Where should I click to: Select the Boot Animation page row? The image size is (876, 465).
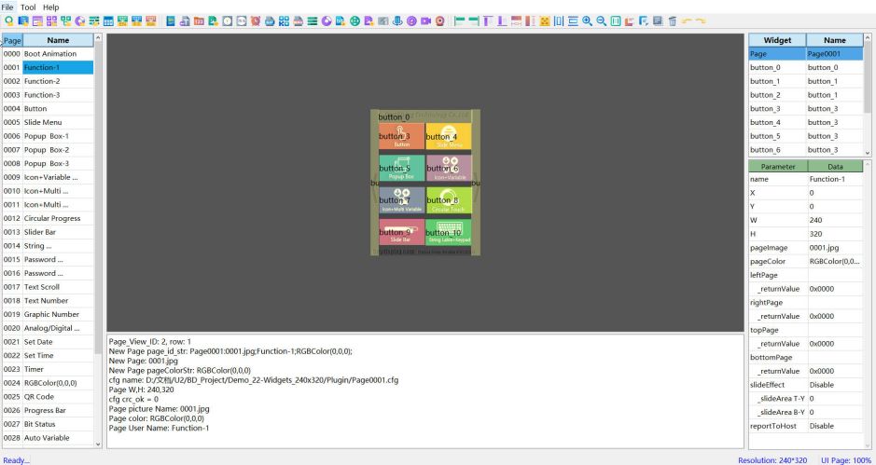point(48,54)
